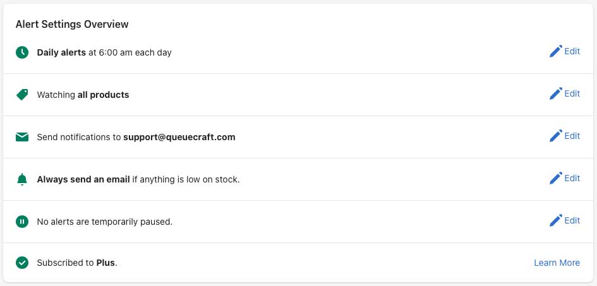This screenshot has height=286, width=597.
Task: Click the checkmark icon beside Subscribed to Plus
Action: [22, 263]
